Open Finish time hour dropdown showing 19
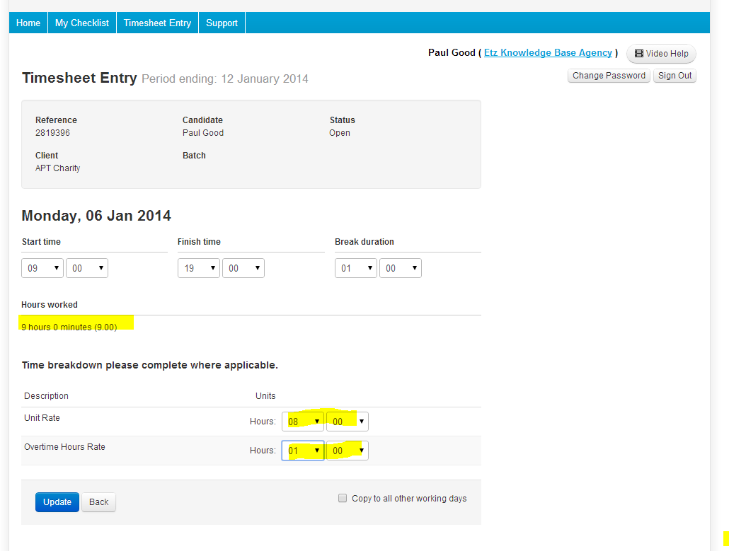 pos(198,268)
